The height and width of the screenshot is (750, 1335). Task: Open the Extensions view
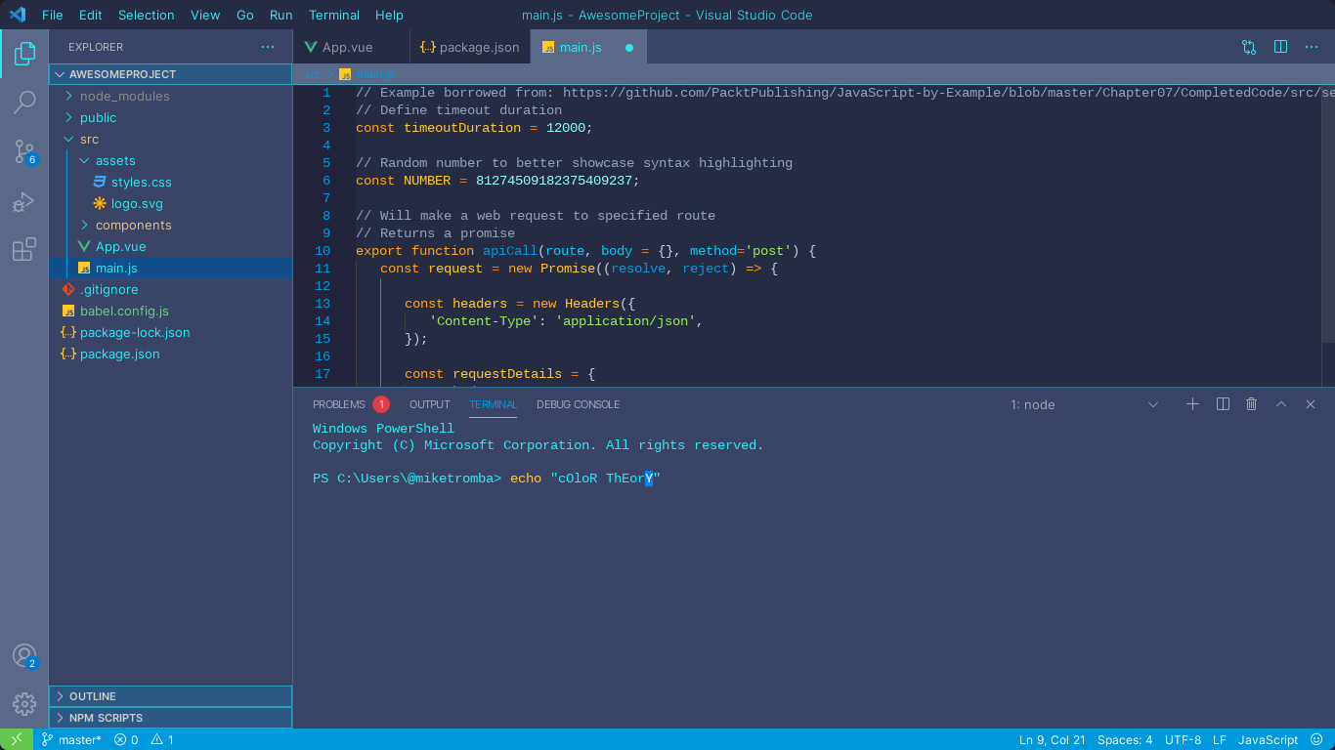[24, 249]
